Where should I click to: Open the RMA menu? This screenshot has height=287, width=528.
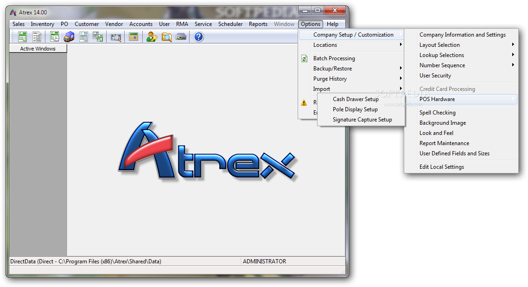click(x=182, y=24)
